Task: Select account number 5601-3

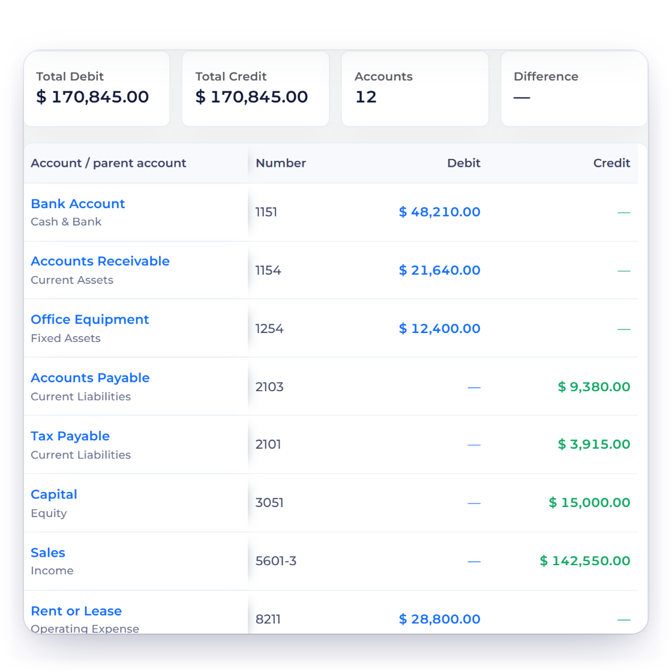Action: [x=276, y=561]
